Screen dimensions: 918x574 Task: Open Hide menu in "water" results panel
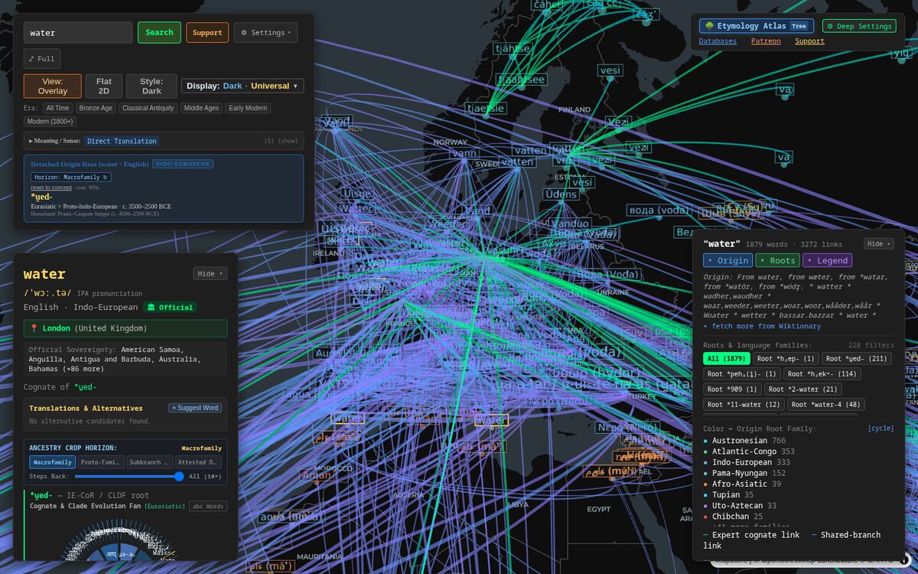click(x=879, y=244)
